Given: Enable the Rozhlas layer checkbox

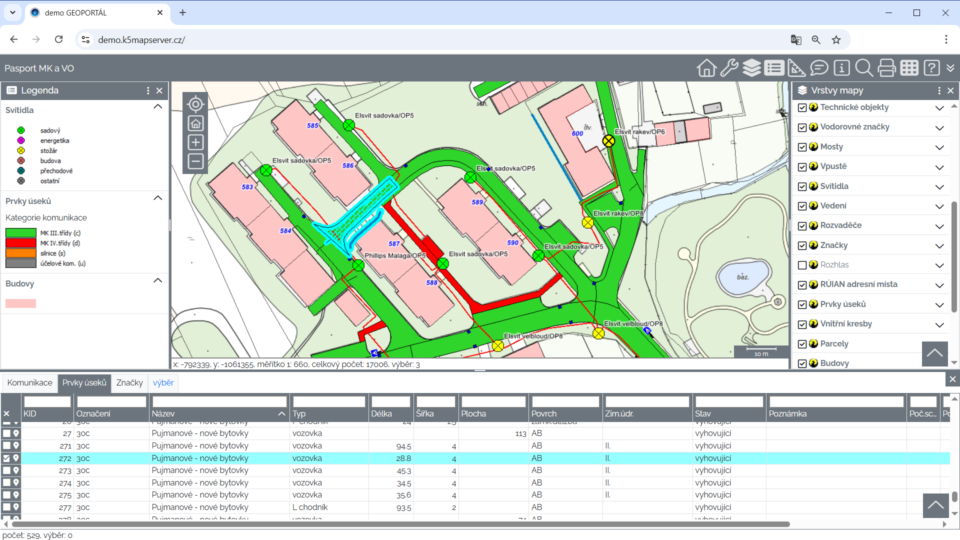Looking at the screenshot, I should [802, 265].
